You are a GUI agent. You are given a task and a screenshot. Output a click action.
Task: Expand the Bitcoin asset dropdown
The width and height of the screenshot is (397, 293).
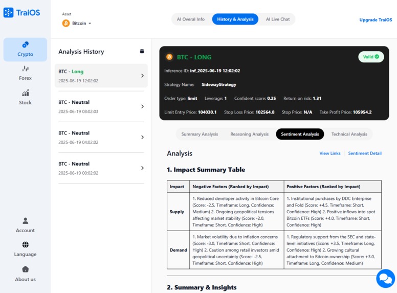tap(77, 24)
